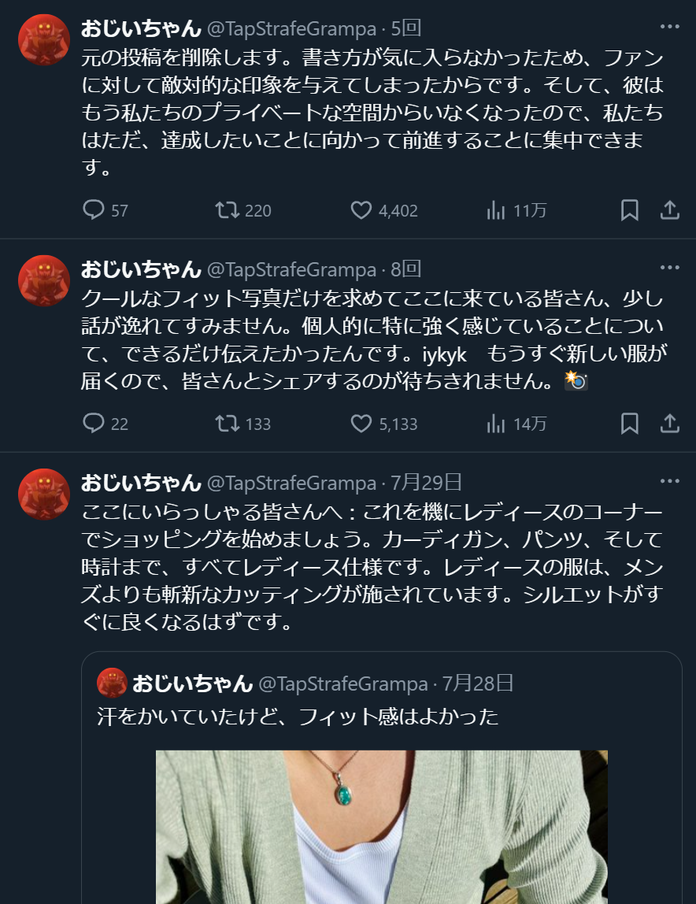Repost the second post with 133 reposts
Viewport: 696px width, 904px height.
tap(242, 424)
